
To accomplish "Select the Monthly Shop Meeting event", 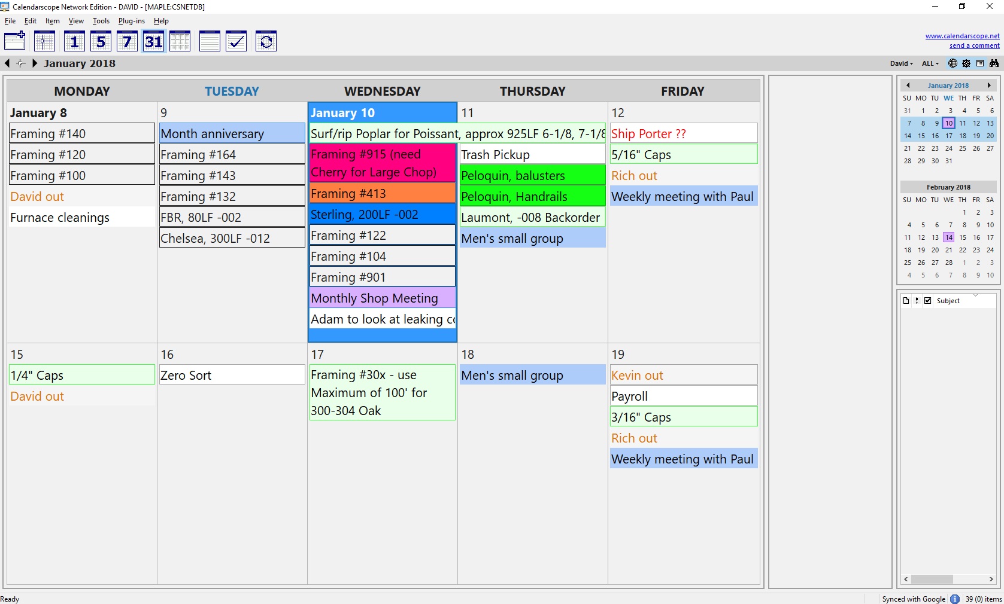I will (382, 298).
